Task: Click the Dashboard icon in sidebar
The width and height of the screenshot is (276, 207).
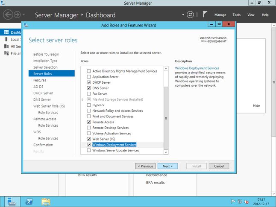Action: (x=6, y=32)
